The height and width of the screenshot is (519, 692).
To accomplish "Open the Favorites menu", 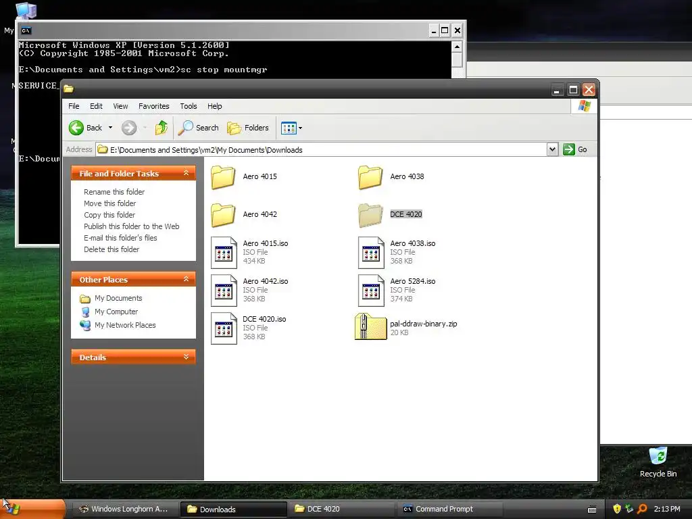I will click(154, 106).
